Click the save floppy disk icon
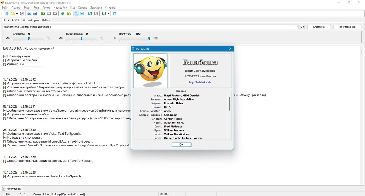 [x=22, y=14]
